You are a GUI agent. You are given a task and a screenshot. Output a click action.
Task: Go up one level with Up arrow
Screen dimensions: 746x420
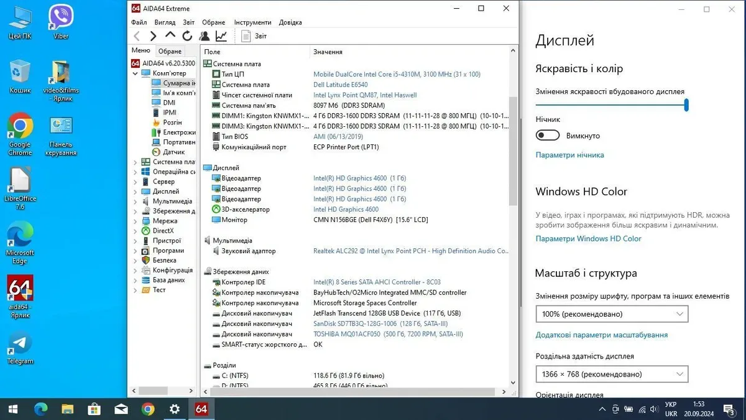click(170, 36)
